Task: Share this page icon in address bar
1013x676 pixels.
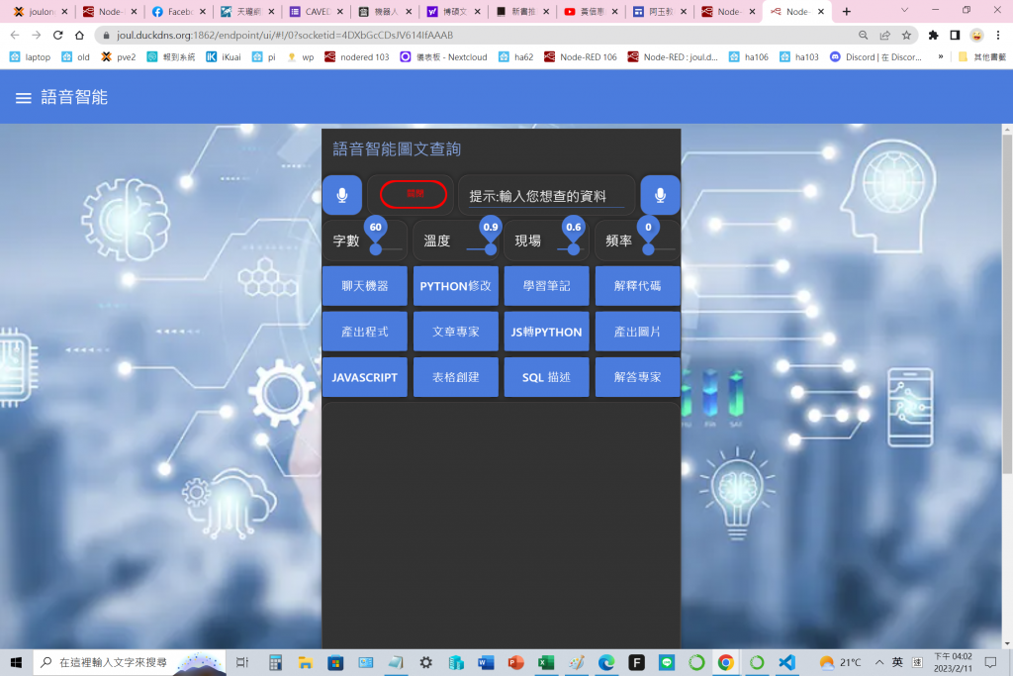Action: coord(884,35)
